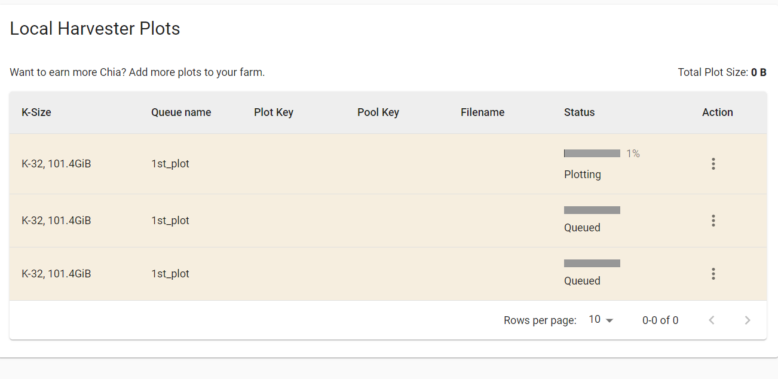Open actions menu for the Plotting row

pyautogui.click(x=713, y=164)
